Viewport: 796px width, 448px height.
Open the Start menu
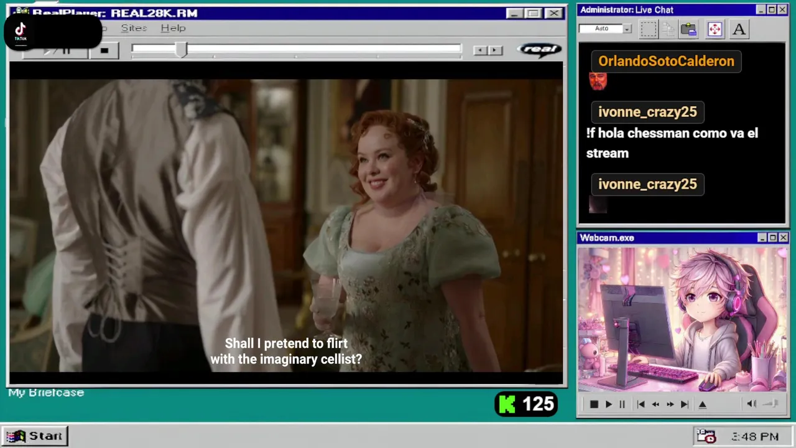34,436
